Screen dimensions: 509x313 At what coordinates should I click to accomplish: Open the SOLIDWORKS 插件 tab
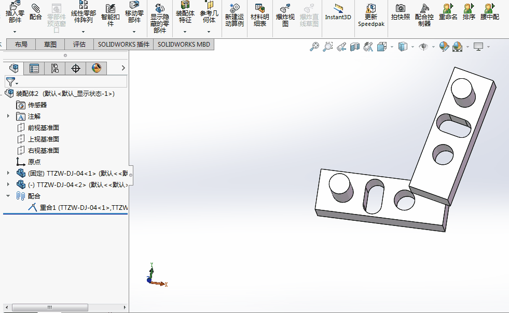[x=123, y=45]
